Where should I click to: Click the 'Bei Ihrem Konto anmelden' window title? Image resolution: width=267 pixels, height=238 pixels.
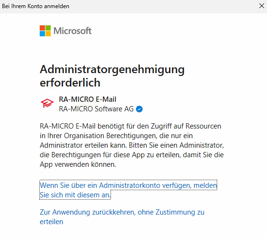tap(35, 6)
